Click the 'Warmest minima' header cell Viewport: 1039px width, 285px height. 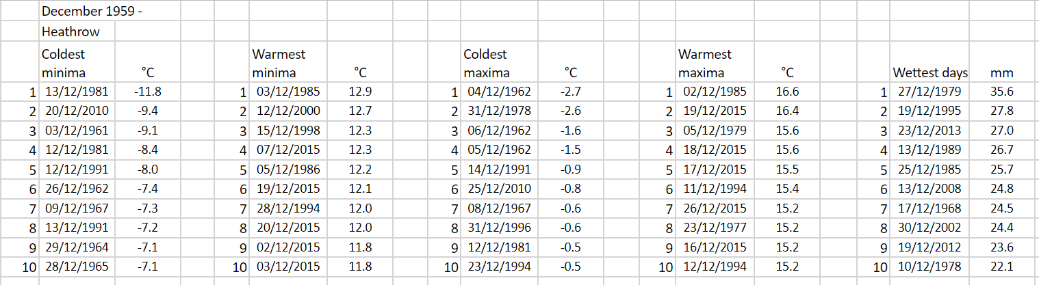click(286, 63)
